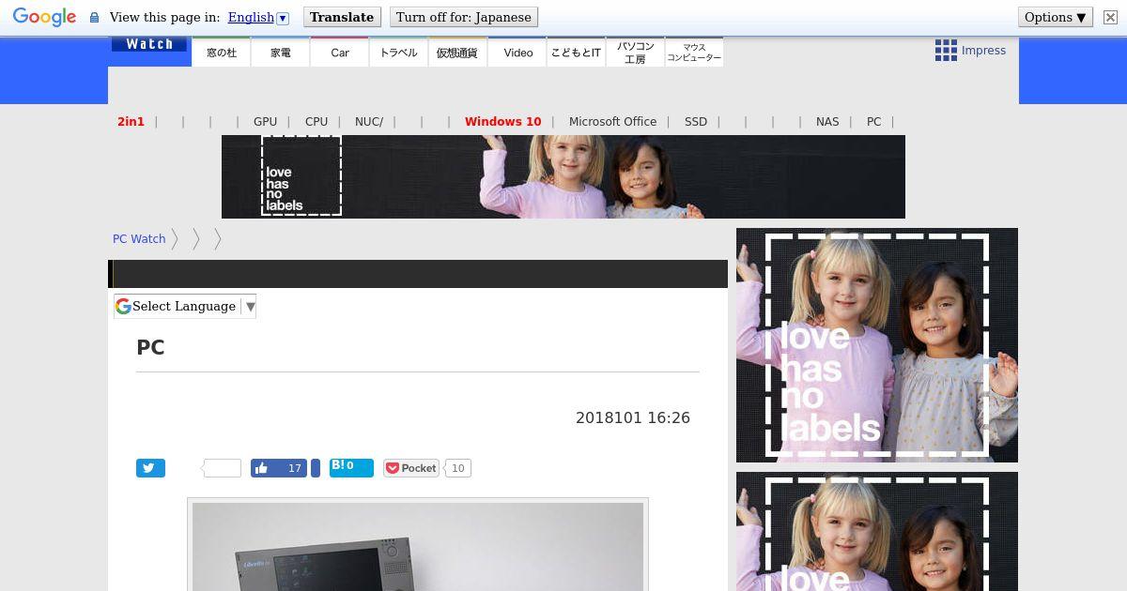Go to the SSD topic link
Screen dimensions: 1127x591
point(696,122)
